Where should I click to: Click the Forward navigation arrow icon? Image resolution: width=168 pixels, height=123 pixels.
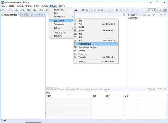coord(133,10)
